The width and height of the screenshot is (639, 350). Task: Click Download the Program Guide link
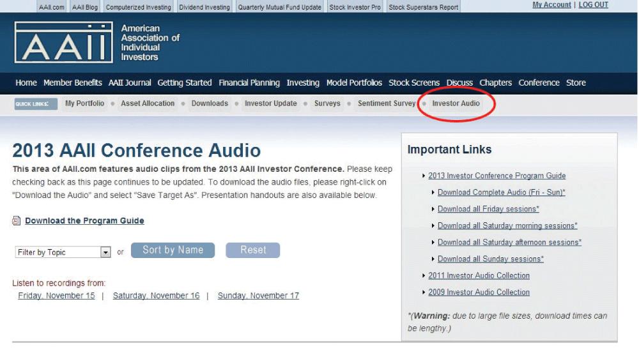[85, 221]
